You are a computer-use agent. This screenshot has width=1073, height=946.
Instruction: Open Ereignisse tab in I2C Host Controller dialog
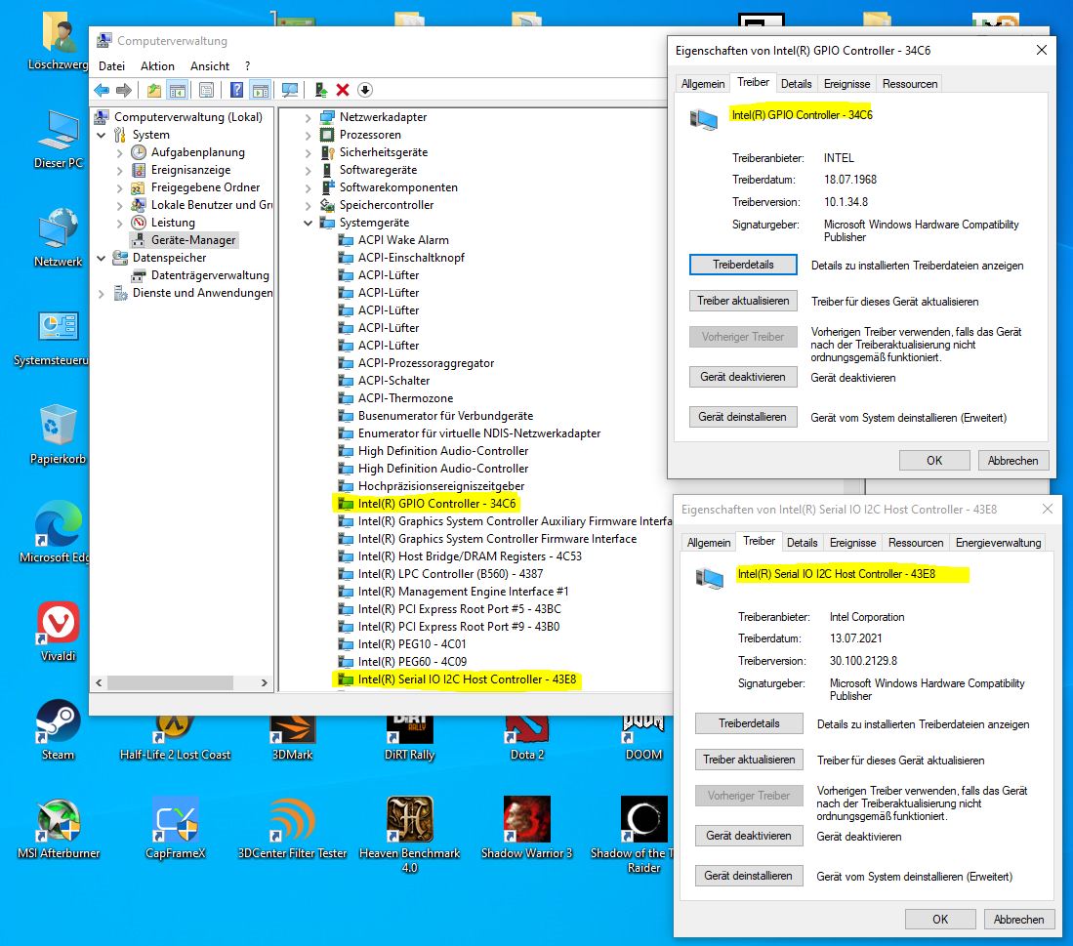[852, 543]
